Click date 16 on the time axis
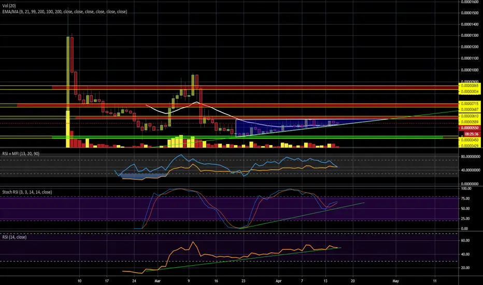 click(216, 281)
